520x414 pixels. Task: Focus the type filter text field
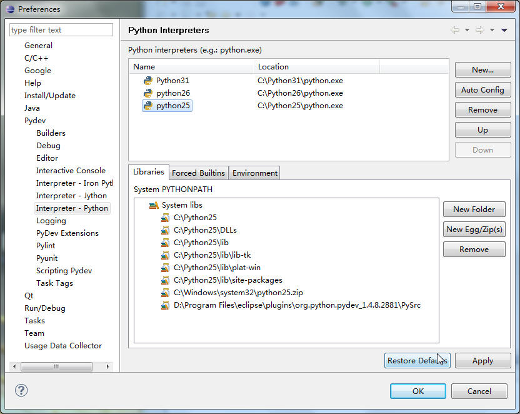coord(61,30)
